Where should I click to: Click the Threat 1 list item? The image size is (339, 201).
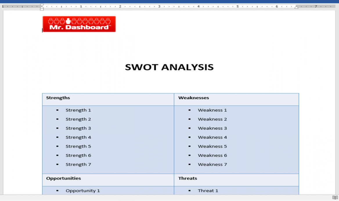pyautogui.click(x=208, y=191)
